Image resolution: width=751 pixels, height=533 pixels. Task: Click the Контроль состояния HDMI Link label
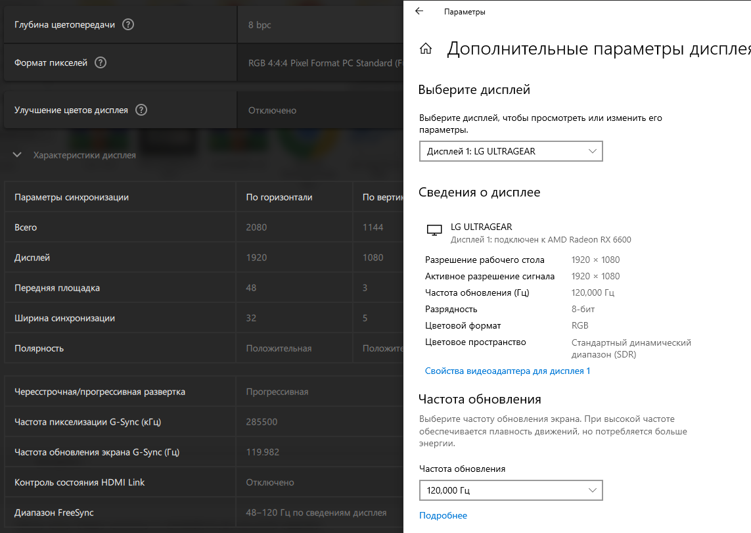(x=80, y=482)
